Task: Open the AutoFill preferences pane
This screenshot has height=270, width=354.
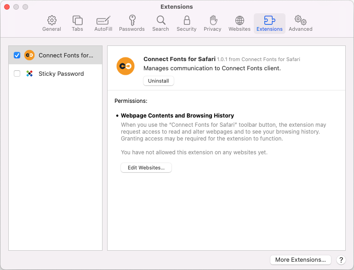Action: point(103,23)
